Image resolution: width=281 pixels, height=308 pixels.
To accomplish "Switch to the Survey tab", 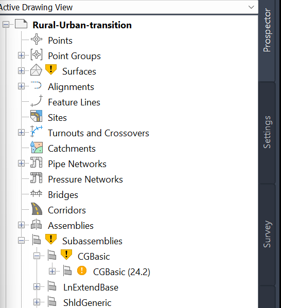I will point(267,234).
